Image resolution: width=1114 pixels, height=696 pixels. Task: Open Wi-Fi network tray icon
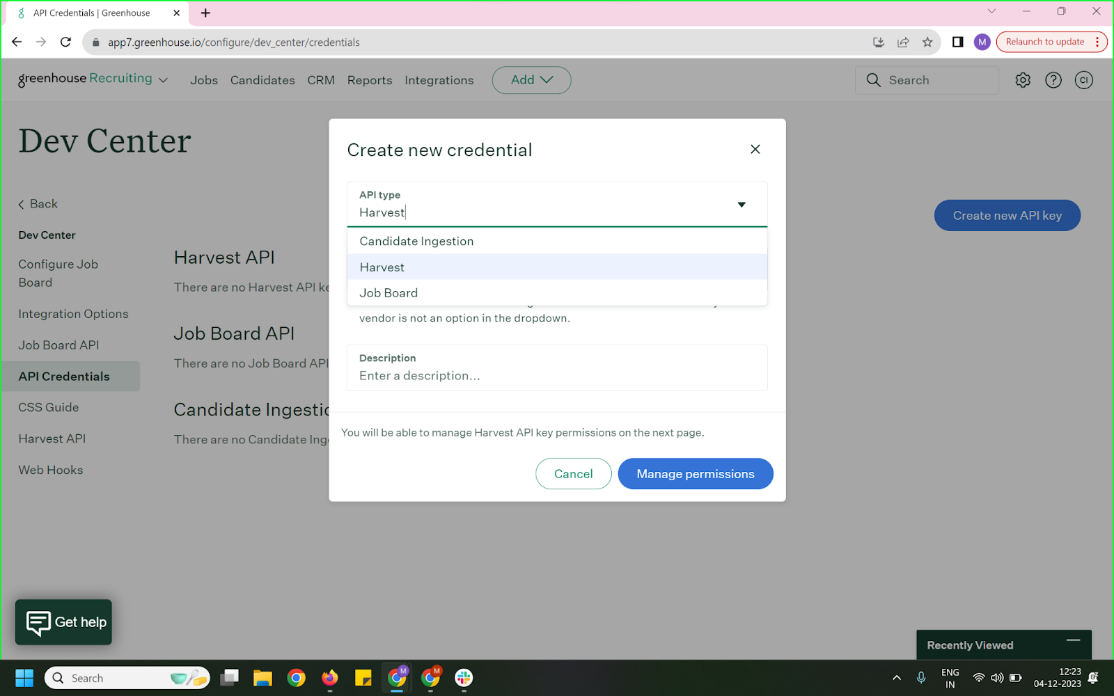978,678
